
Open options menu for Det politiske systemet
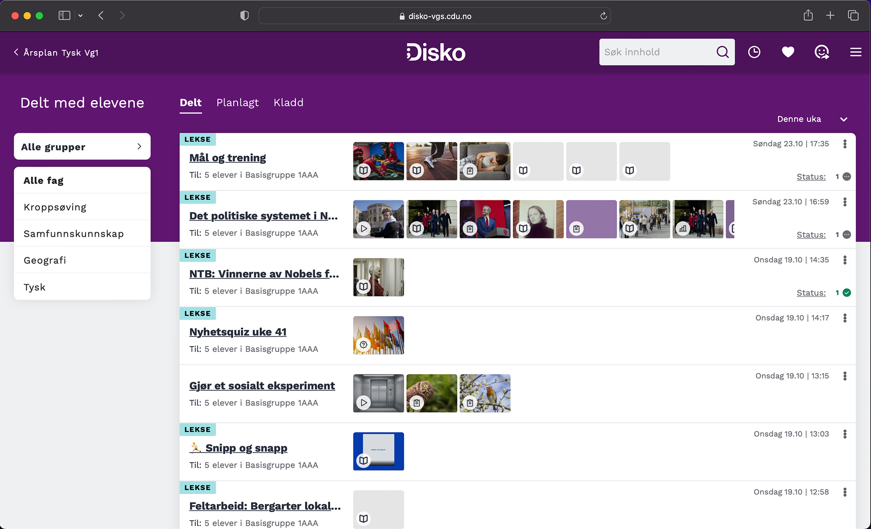click(845, 202)
